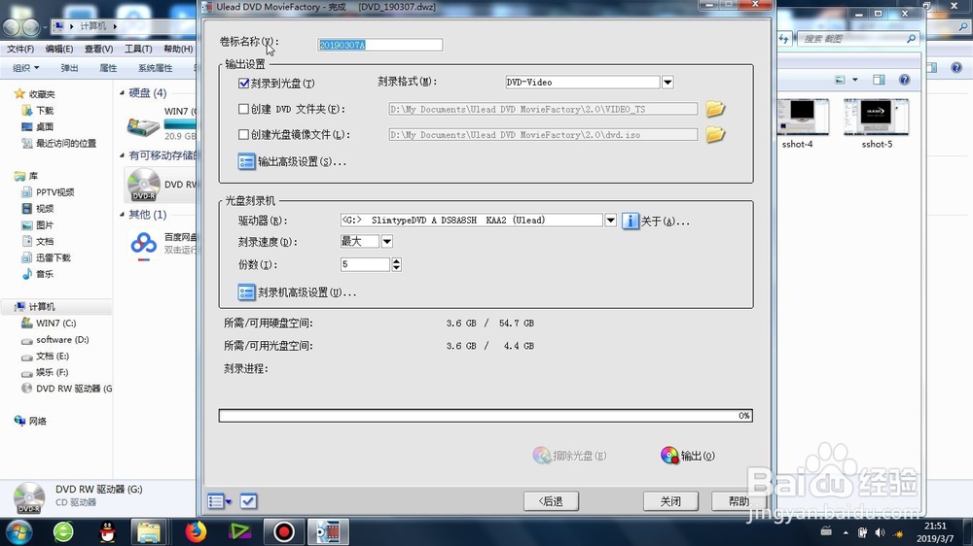Click the Output burn disc icon
The width and height of the screenshot is (973, 546).
pos(669,456)
